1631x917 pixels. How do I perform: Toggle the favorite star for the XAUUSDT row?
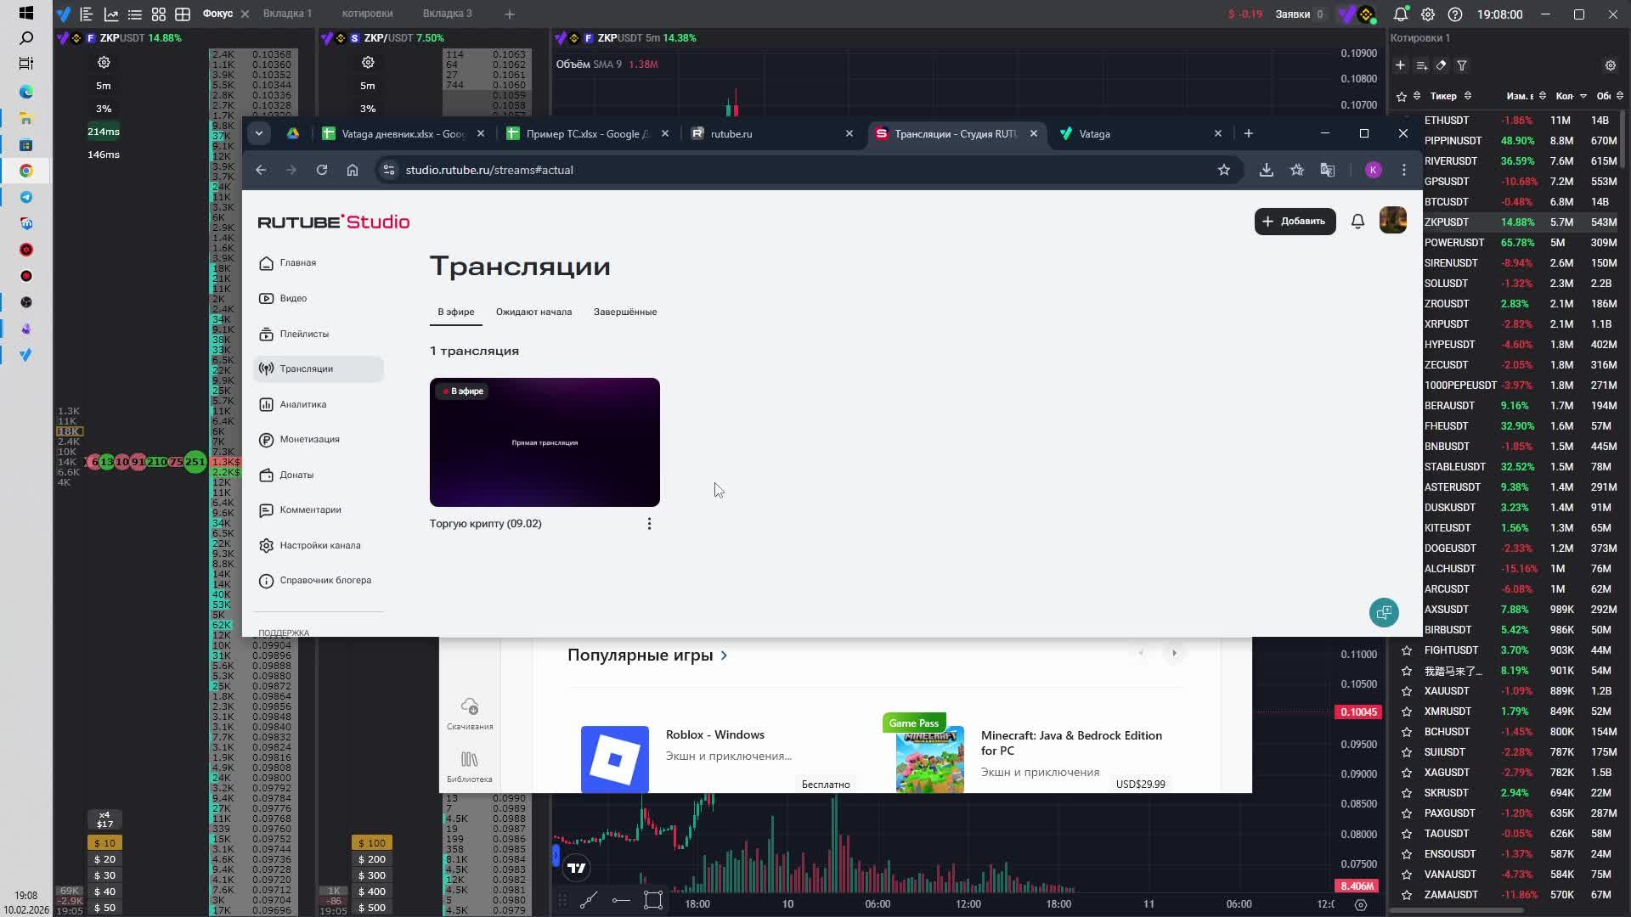tap(1407, 691)
